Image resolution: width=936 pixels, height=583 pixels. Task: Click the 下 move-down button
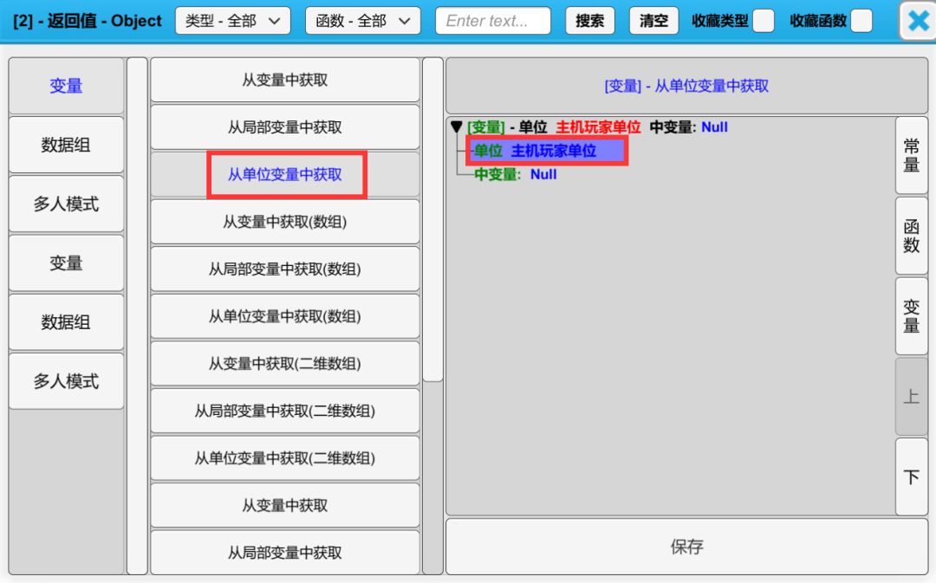(x=911, y=477)
